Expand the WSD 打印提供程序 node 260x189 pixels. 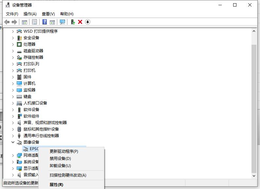click(13, 31)
